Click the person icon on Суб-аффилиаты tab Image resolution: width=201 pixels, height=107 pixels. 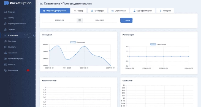[x=134, y=11]
